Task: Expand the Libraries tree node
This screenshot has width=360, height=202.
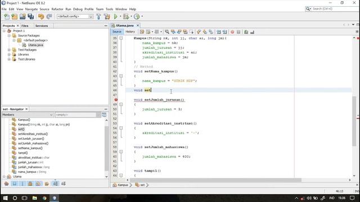Action: coord(9,54)
